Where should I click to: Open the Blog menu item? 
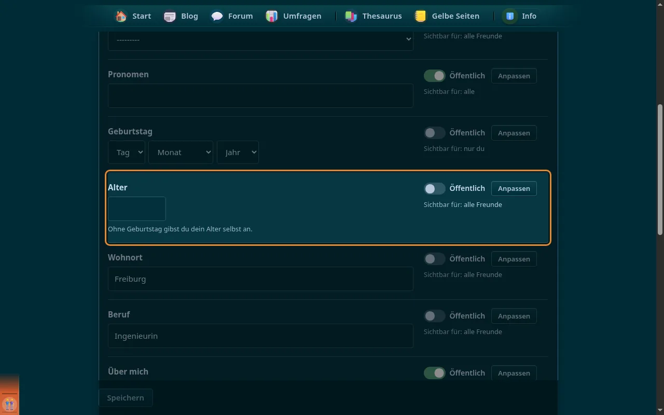[x=181, y=16]
